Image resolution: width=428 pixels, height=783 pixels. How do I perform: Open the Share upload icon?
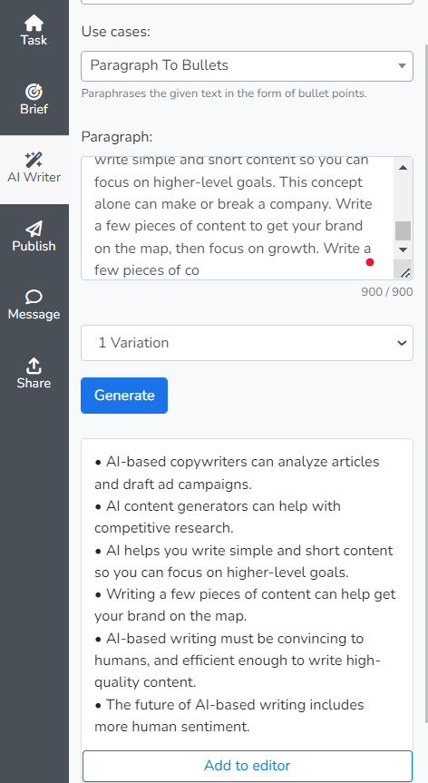34,366
